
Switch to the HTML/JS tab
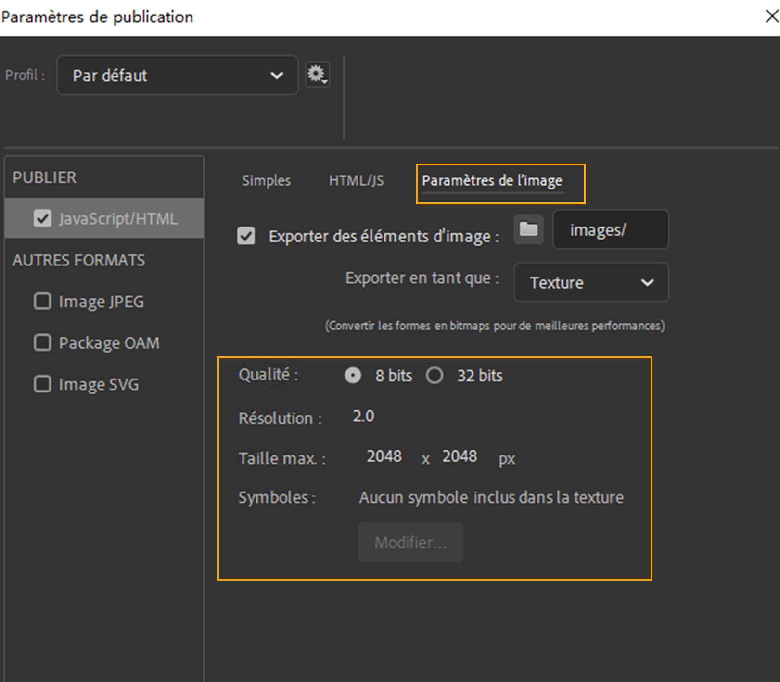[356, 180]
